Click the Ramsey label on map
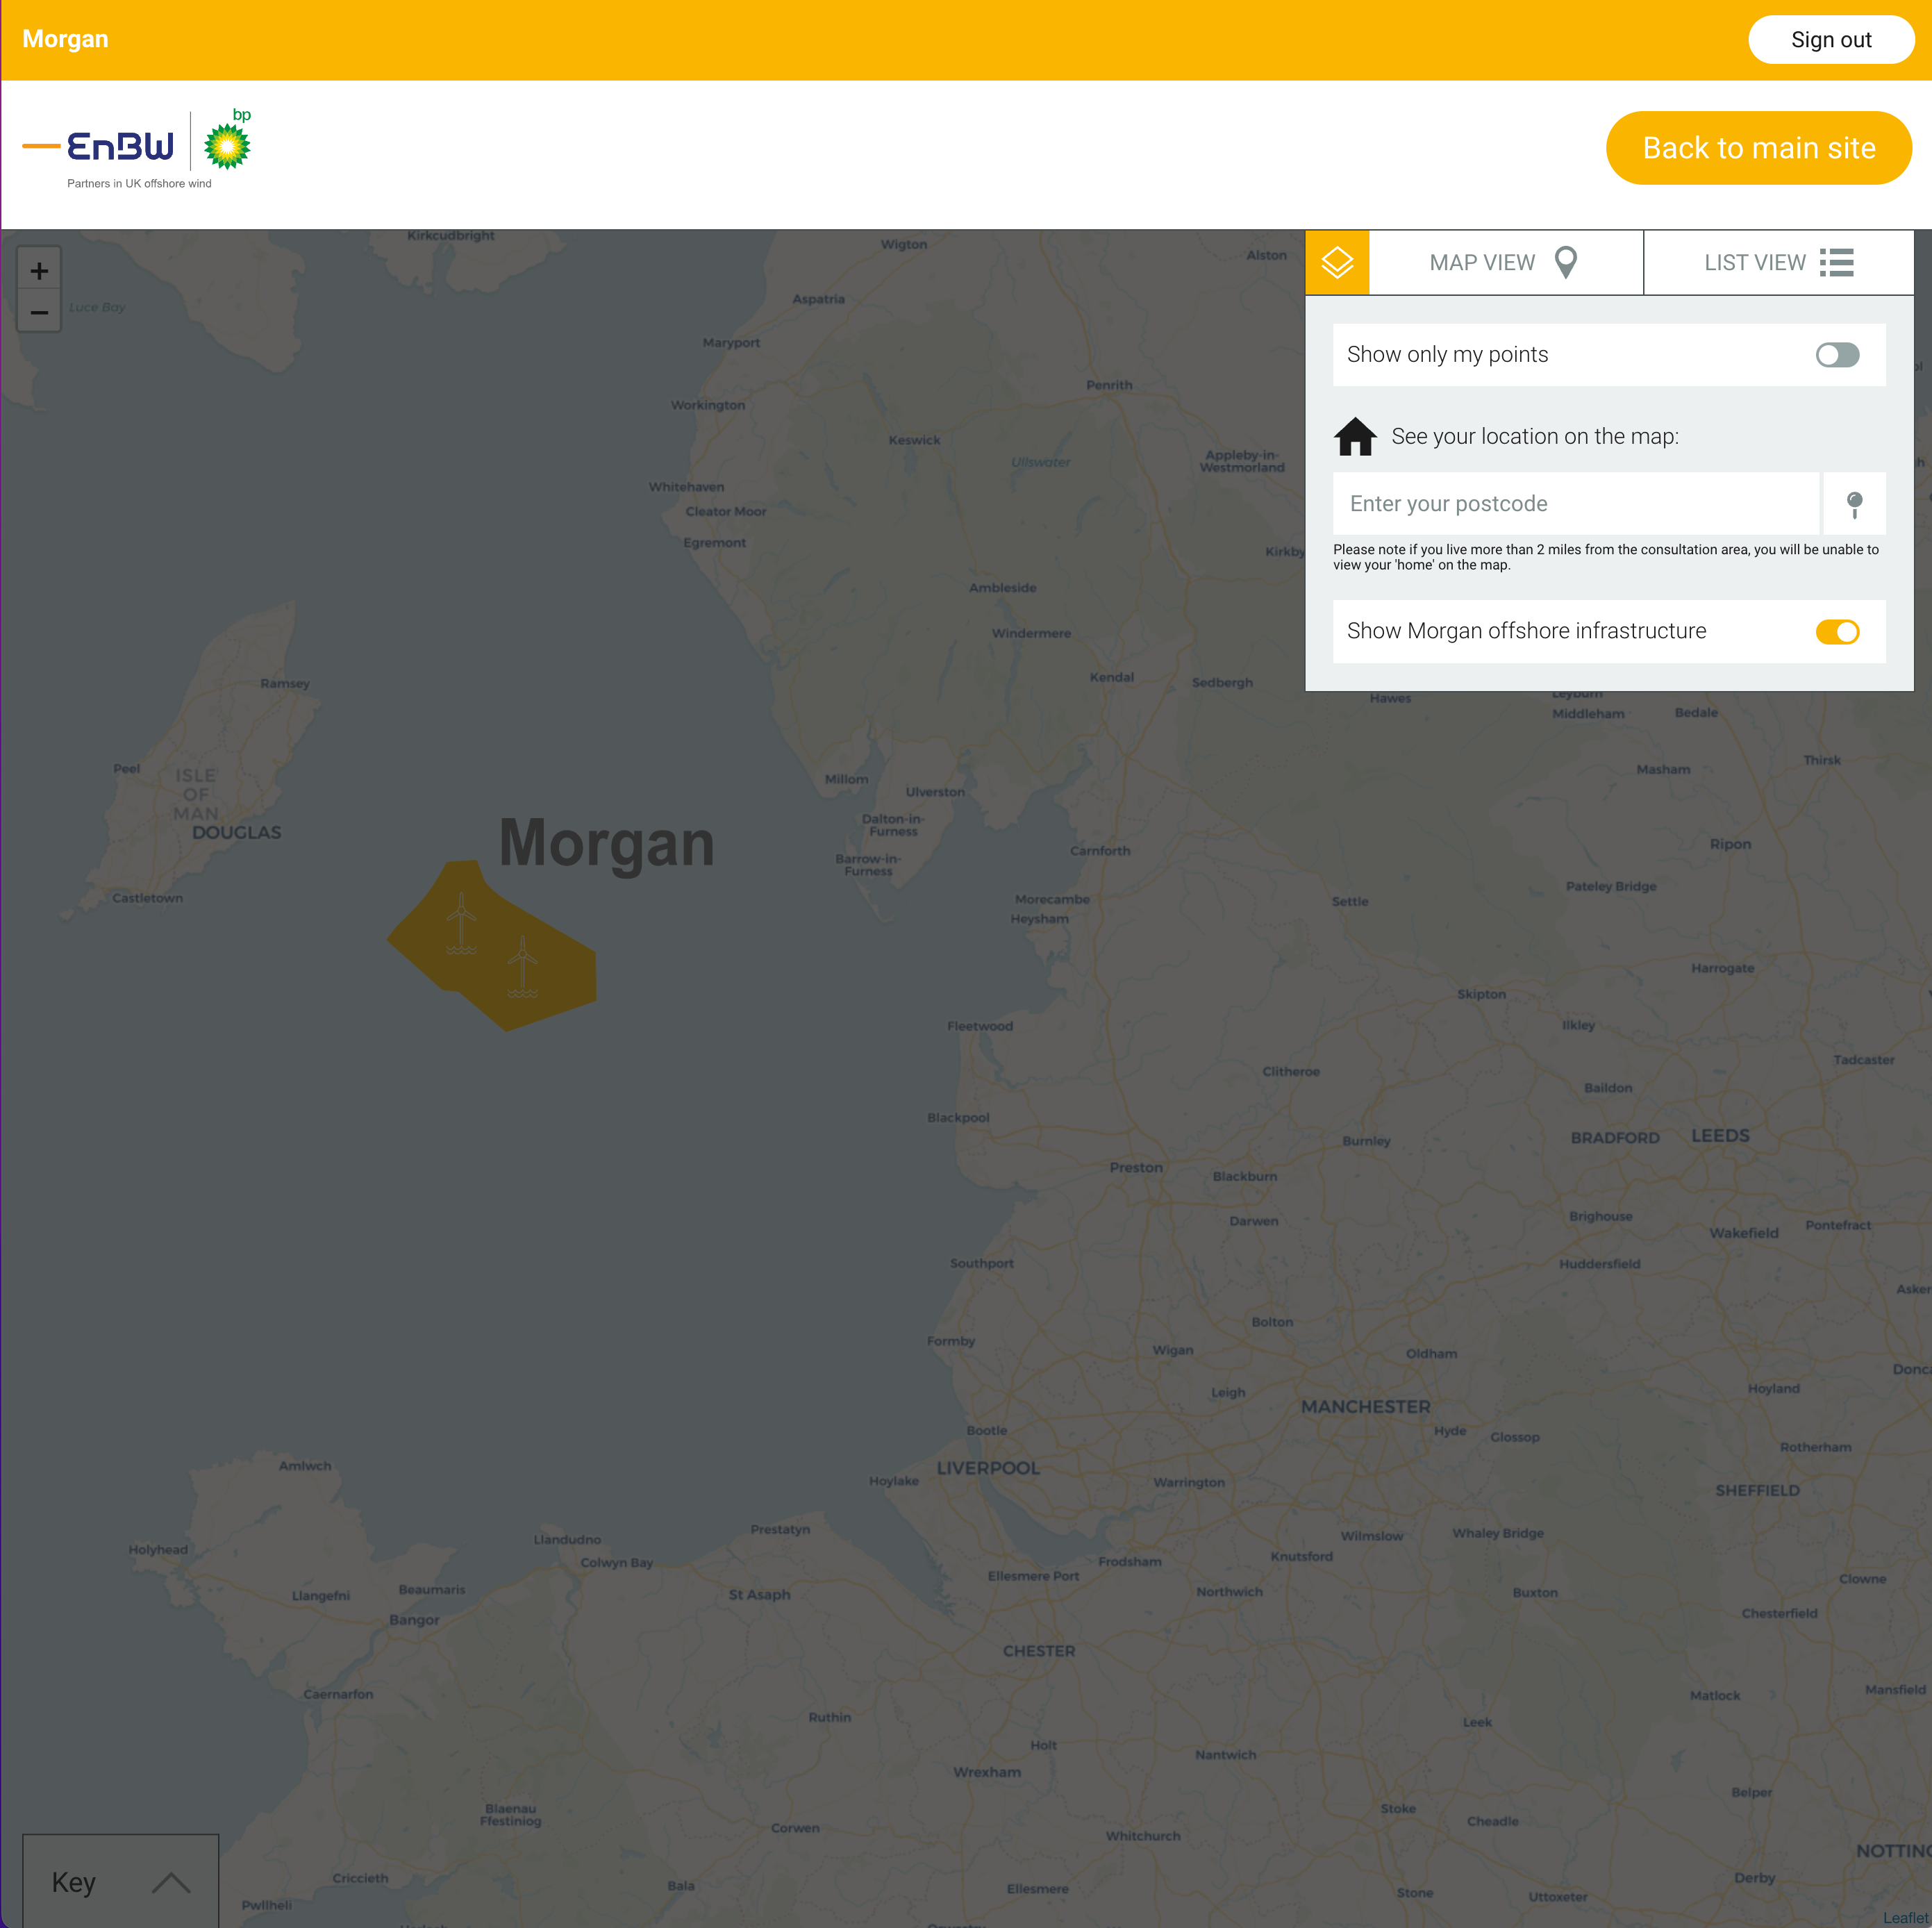The height and width of the screenshot is (1928, 1932). [x=285, y=684]
